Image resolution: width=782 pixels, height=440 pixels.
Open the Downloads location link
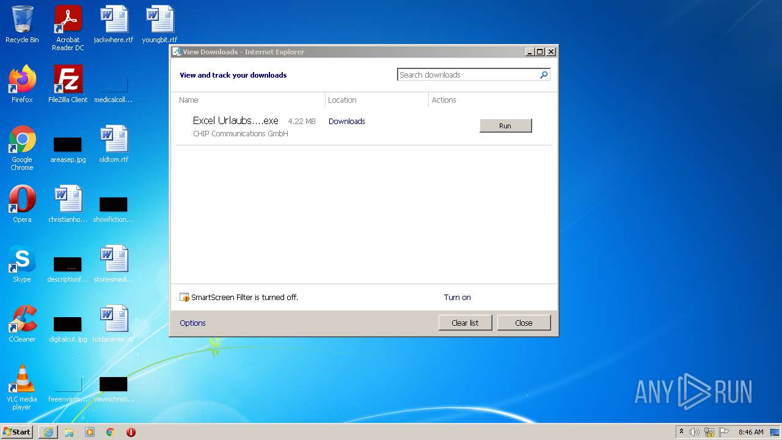346,121
